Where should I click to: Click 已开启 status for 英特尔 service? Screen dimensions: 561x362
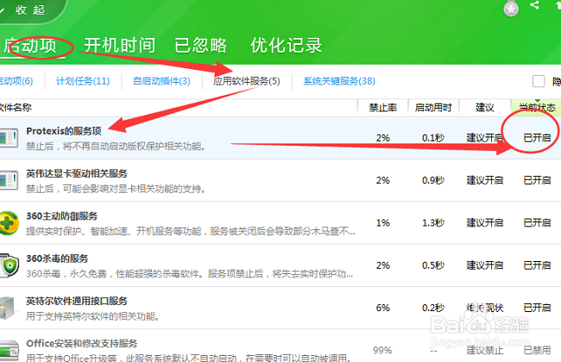tap(537, 308)
